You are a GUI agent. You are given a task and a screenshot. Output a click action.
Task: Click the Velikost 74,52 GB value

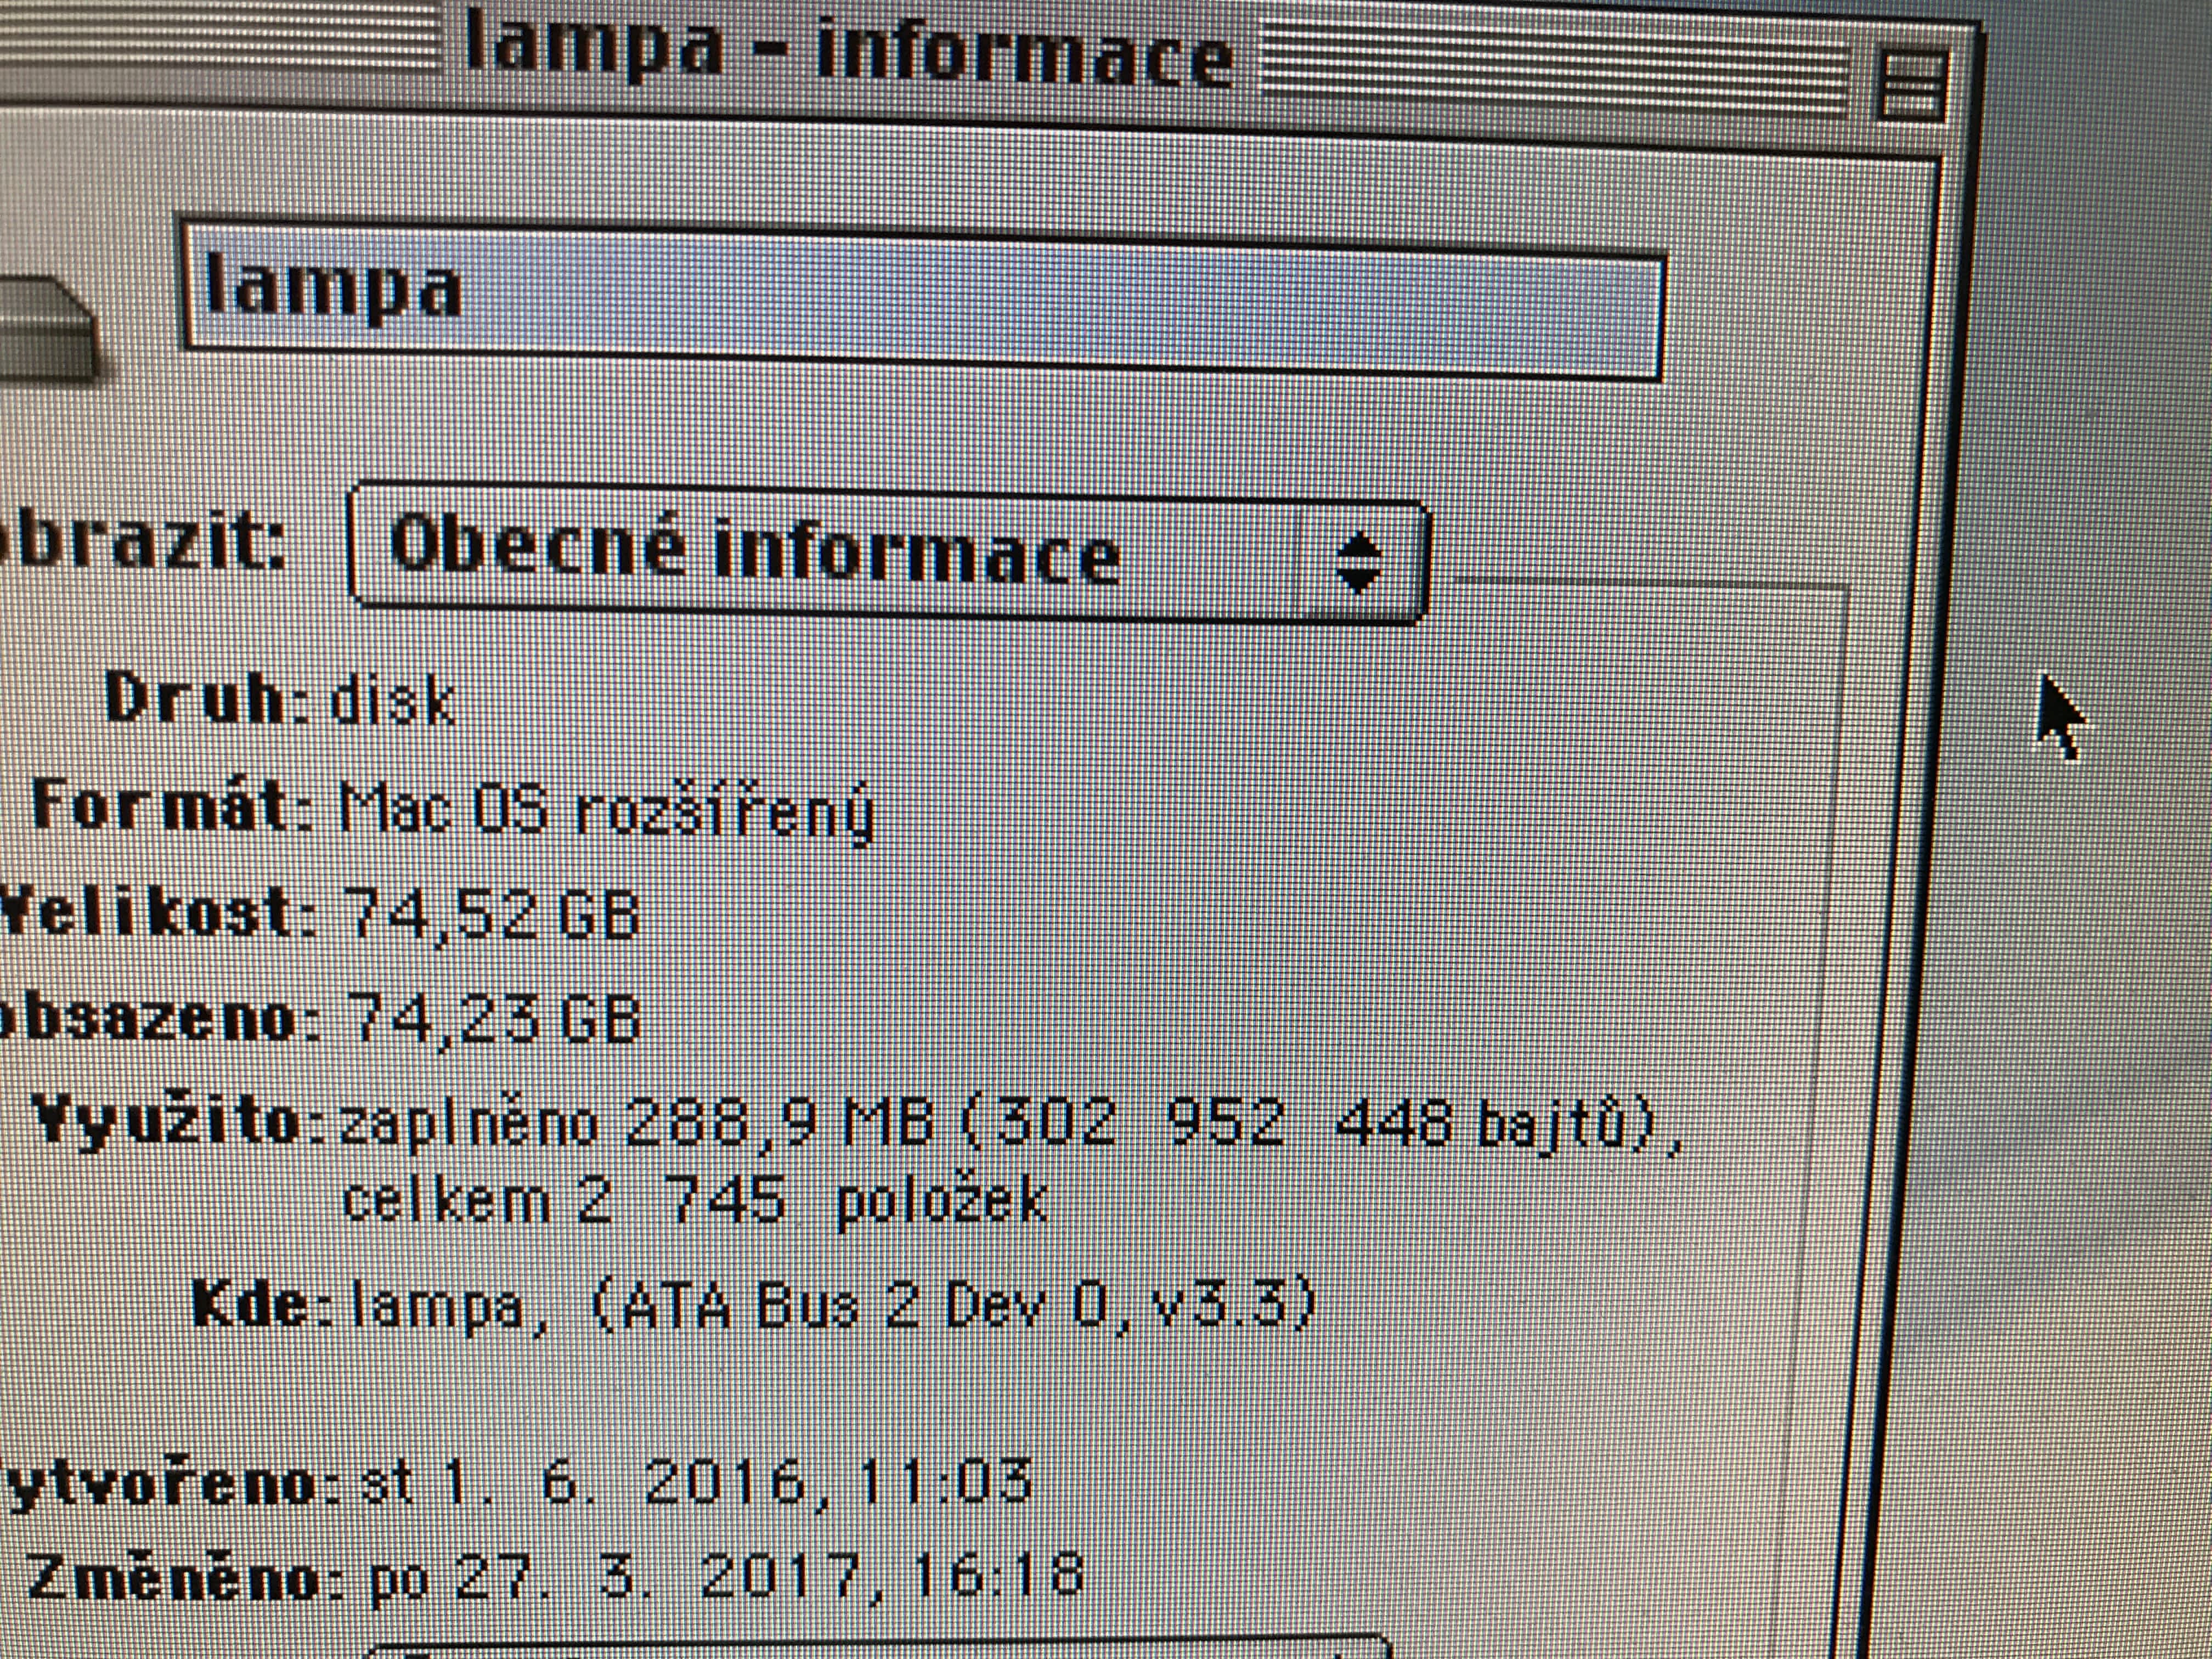(x=490, y=914)
